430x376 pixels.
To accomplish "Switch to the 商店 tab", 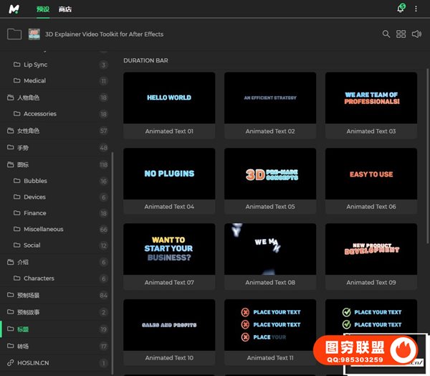I will click(x=65, y=9).
